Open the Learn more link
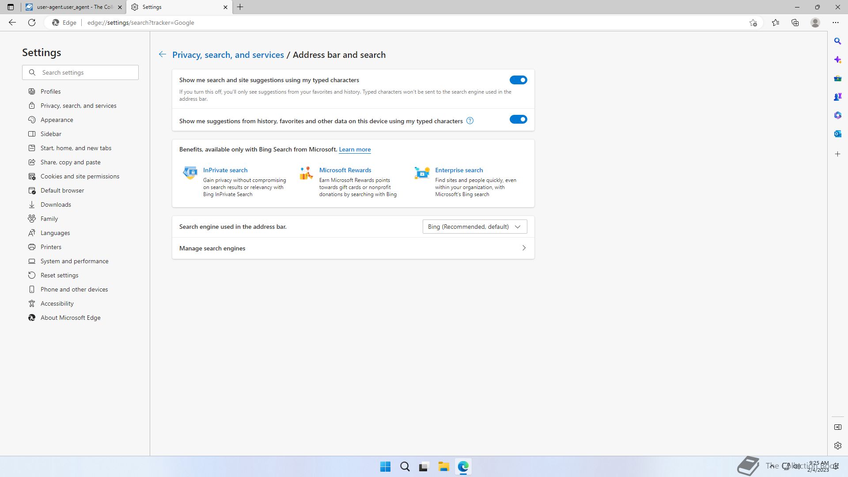This screenshot has width=848, height=477. (x=355, y=149)
